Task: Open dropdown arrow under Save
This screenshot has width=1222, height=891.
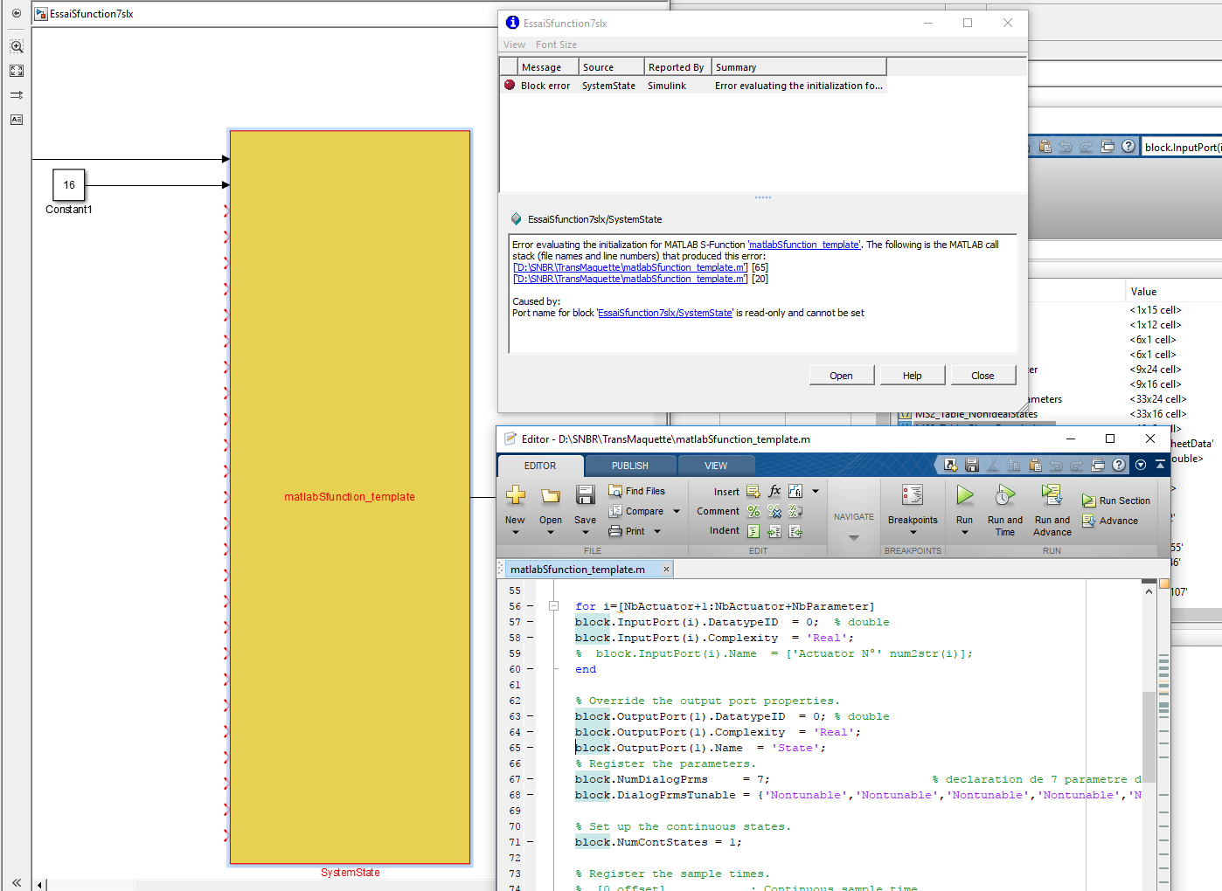Action: (586, 532)
